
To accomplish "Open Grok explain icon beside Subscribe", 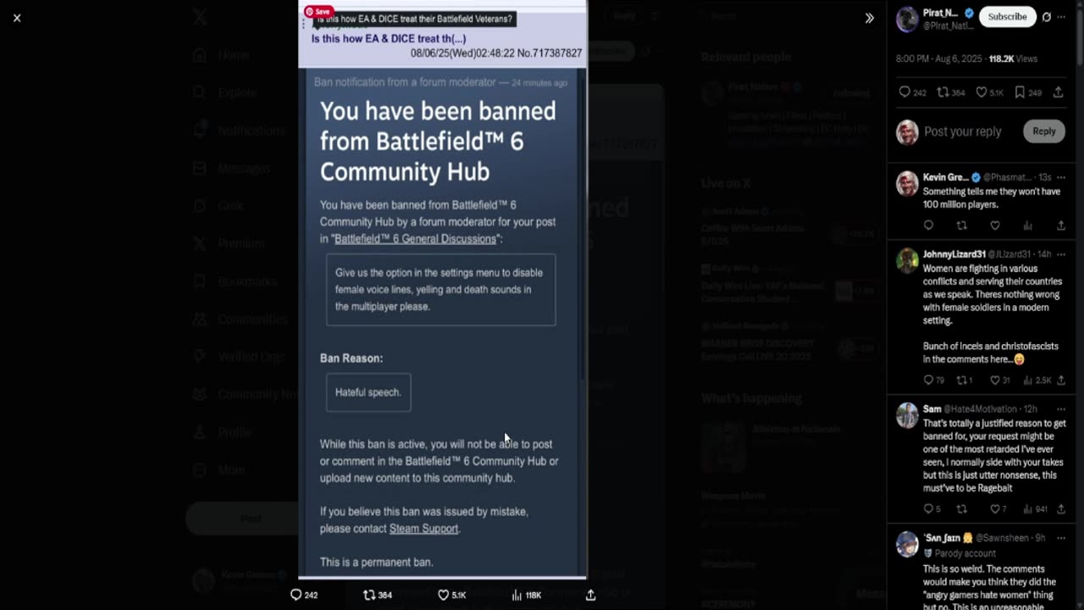I will point(1047,17).
